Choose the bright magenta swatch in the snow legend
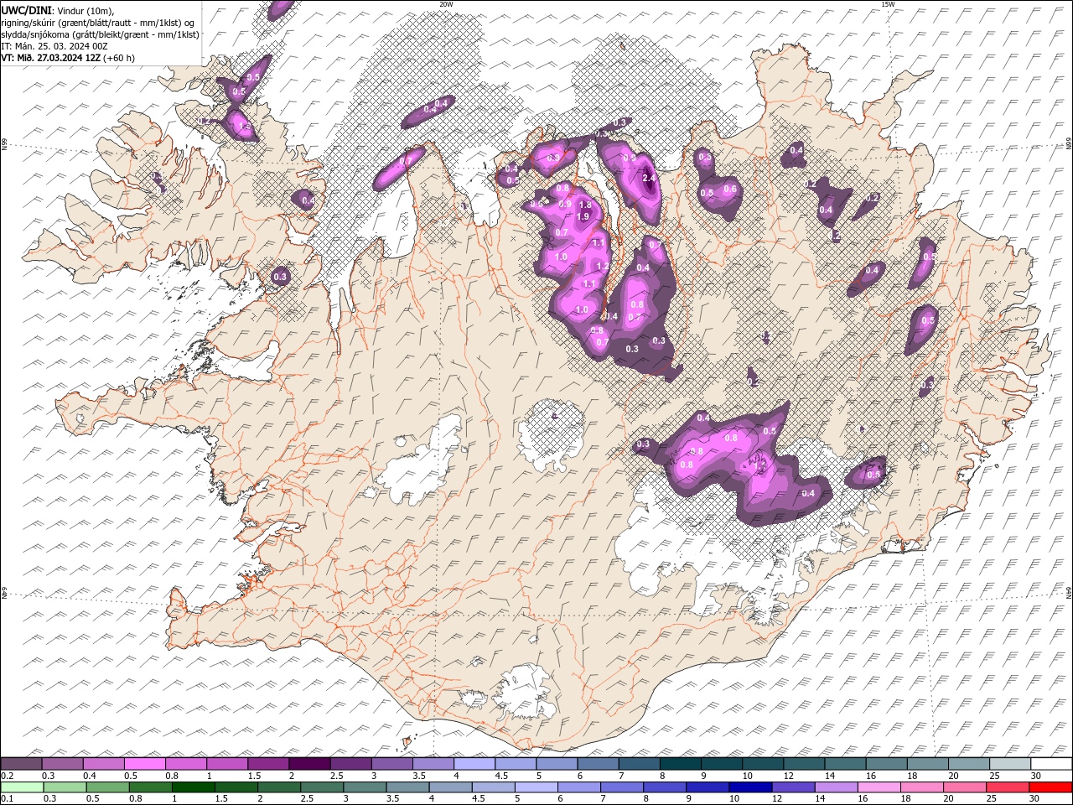The height and width of the screenshot is (805, 1073). (145, 764)
